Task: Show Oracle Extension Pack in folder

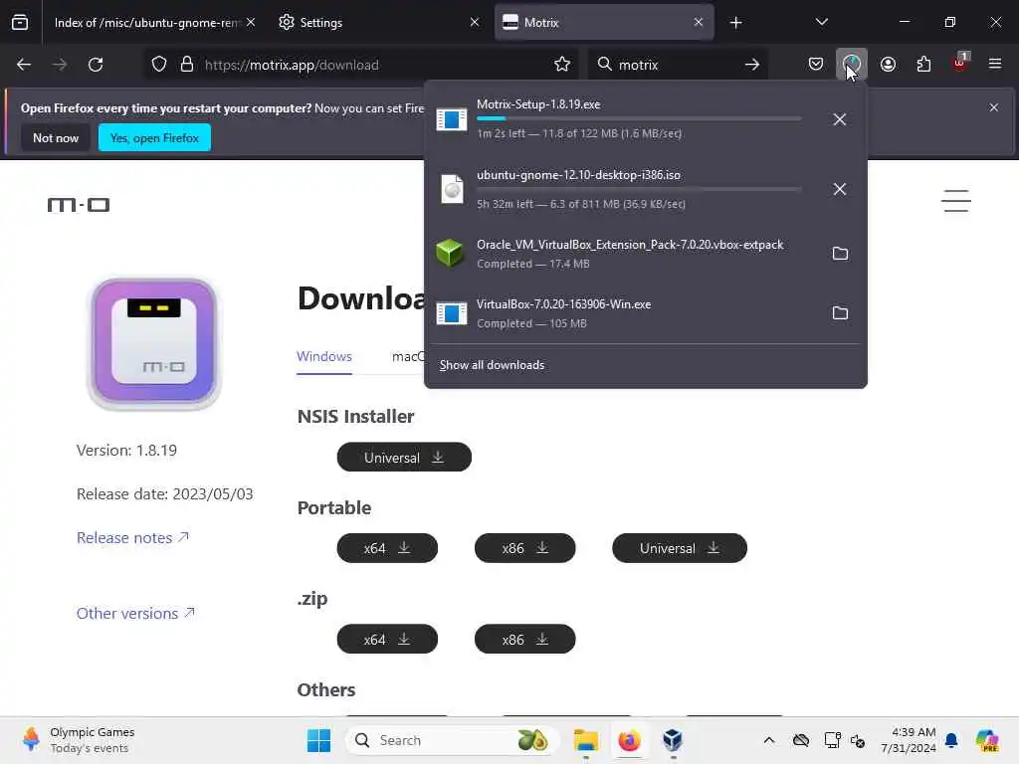Action: pos(840,254)
